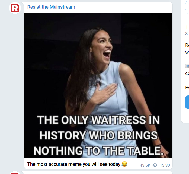The width and height of the screenshot is (189, 174).
Task: Click the caption "The most accurate meme"
Action: coord(74,164)
